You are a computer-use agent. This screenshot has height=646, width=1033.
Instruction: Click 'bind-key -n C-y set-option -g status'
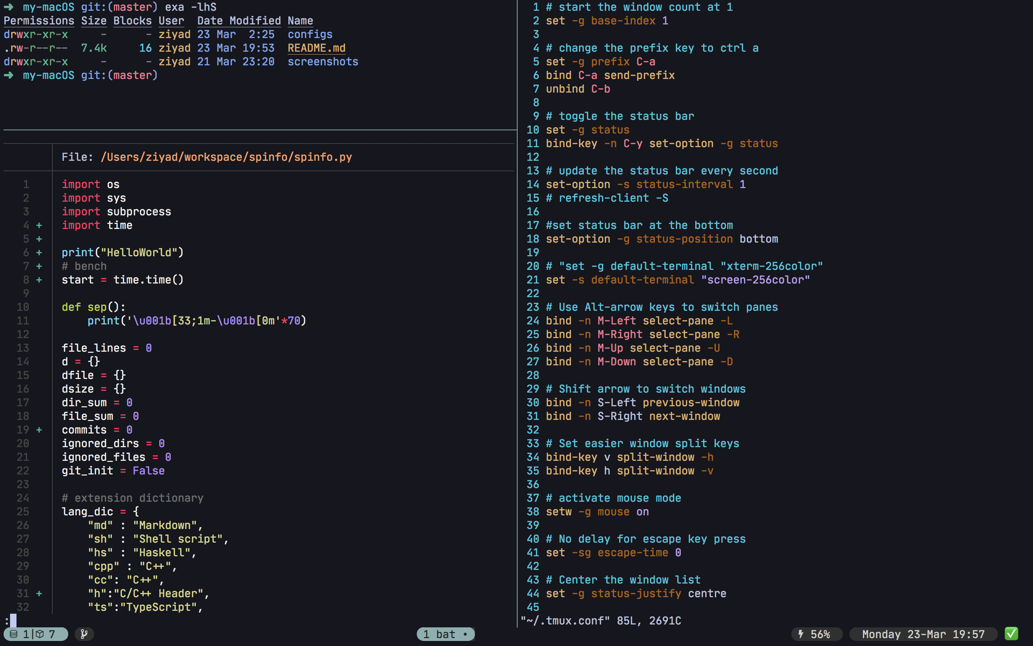tap(662, 144)
